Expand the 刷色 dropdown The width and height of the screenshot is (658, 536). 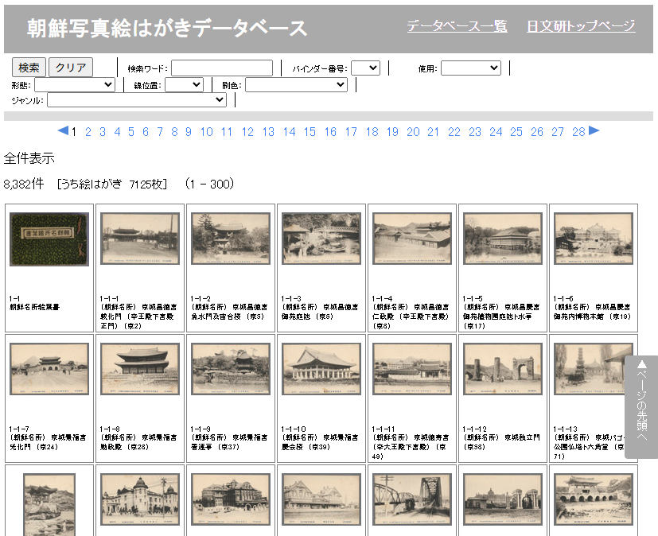click(x=295, y=84)
